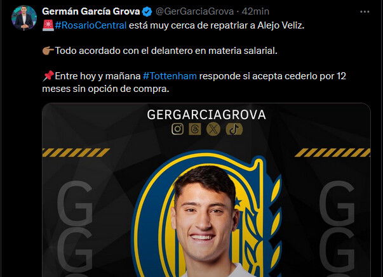Click the 42min timestamp
The height and width of the screenshot is (277, 383).
(255, 11)
